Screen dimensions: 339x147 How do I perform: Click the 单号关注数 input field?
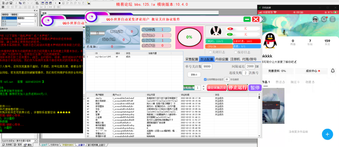(x=207, y=67)
